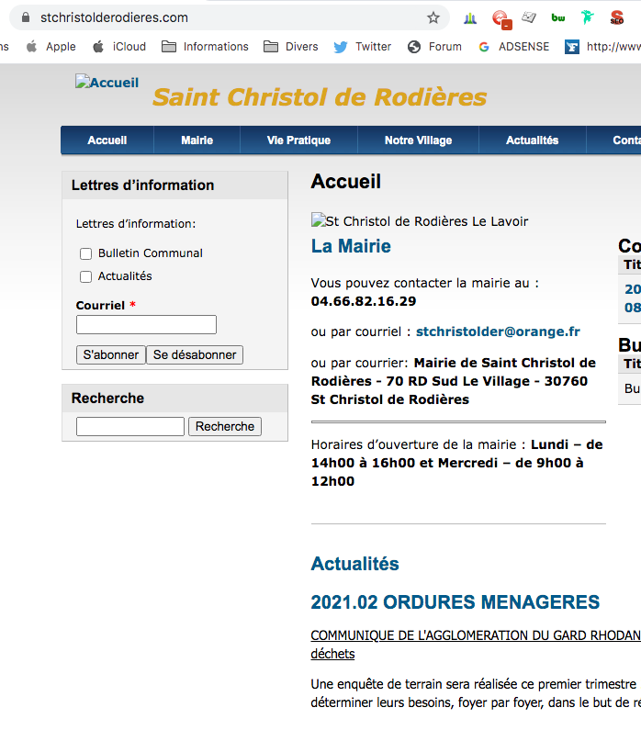This screenshot has width=641, height=730.
Task: Click the padlock site security icon
Action: [25, 17]
